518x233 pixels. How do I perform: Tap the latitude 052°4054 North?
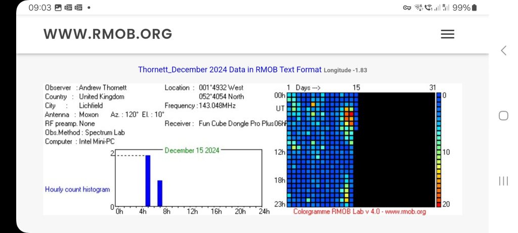coord(222,97)
